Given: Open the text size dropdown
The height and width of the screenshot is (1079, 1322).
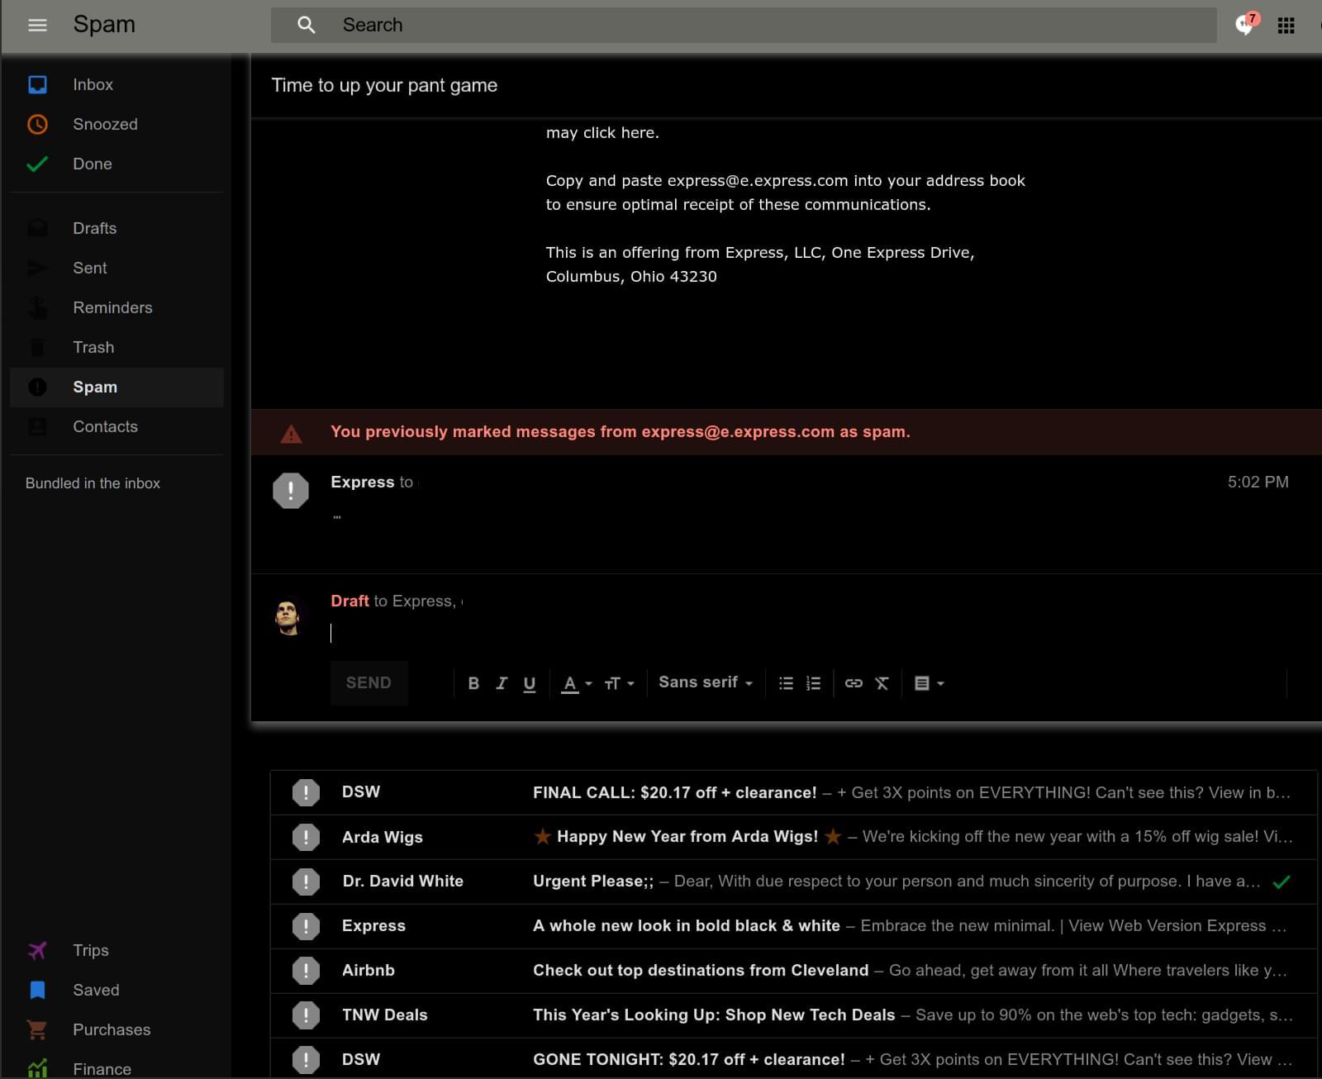Looking at the screenshot, I should [x=619, y=683].
